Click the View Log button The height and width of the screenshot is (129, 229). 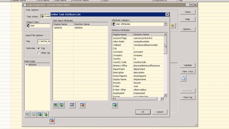pos(187,97)
